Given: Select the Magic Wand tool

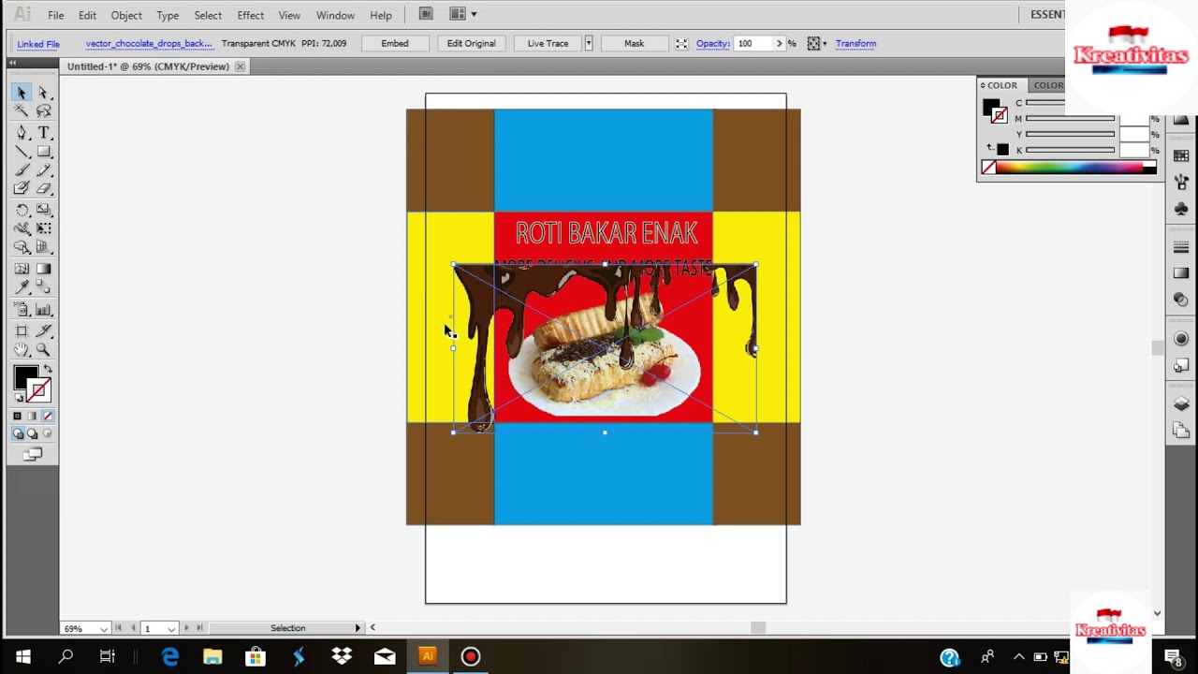Looking at the screenshot, I should click(x=22, y=111).
